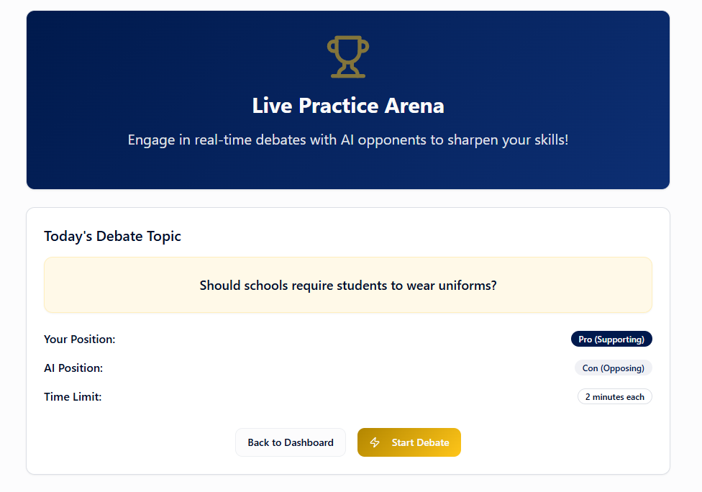Click the lightning bolt on Start Debate
Viewport: 702px width, 492px height.
click(375, 442)
